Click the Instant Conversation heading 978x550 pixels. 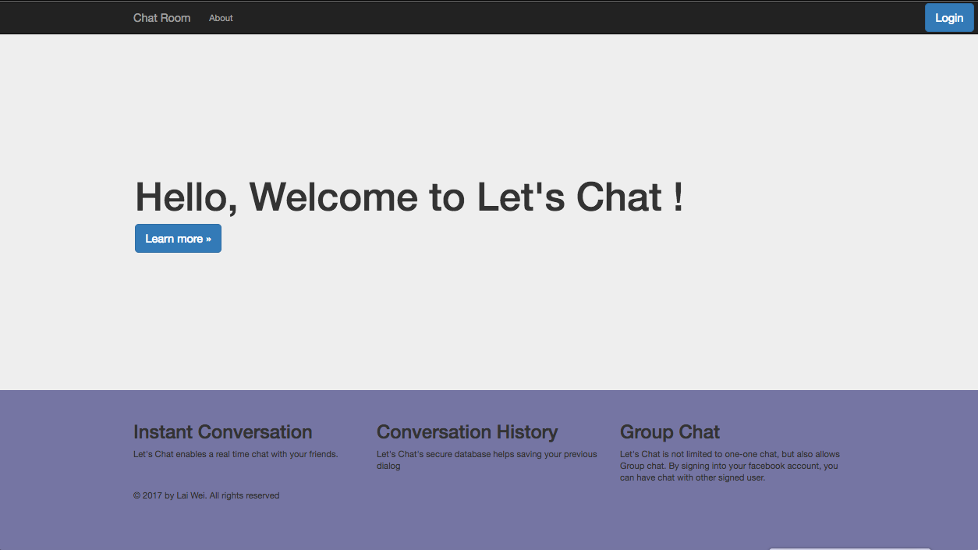pyautogui.click(x=221, y=431)
